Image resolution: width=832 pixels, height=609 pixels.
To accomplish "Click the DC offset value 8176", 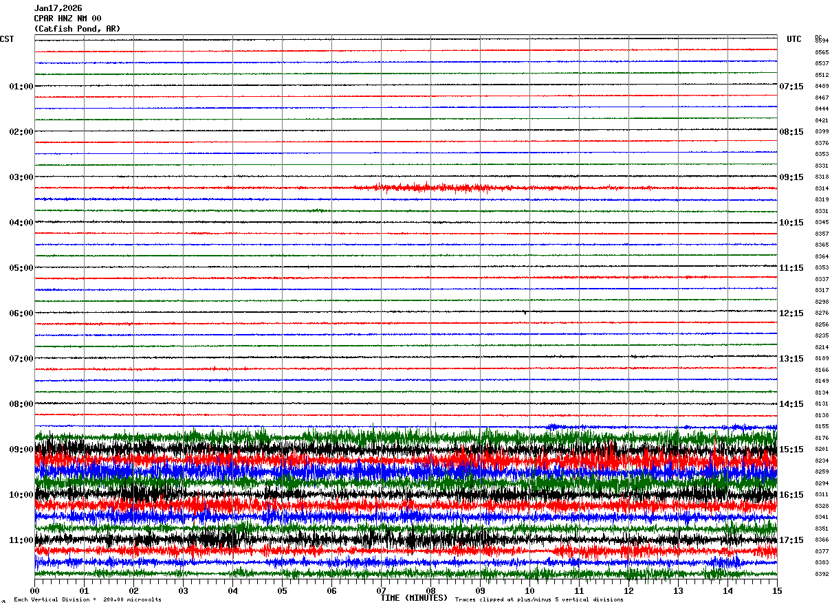I will [822, 438].
